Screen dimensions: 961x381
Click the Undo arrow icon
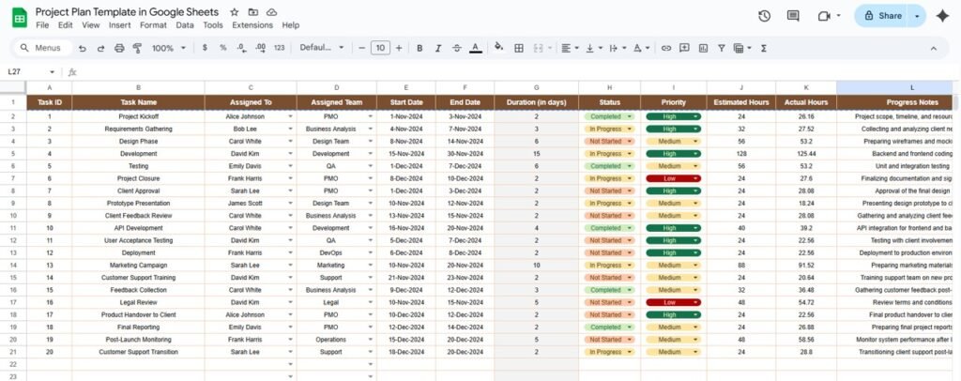(82, 48)
